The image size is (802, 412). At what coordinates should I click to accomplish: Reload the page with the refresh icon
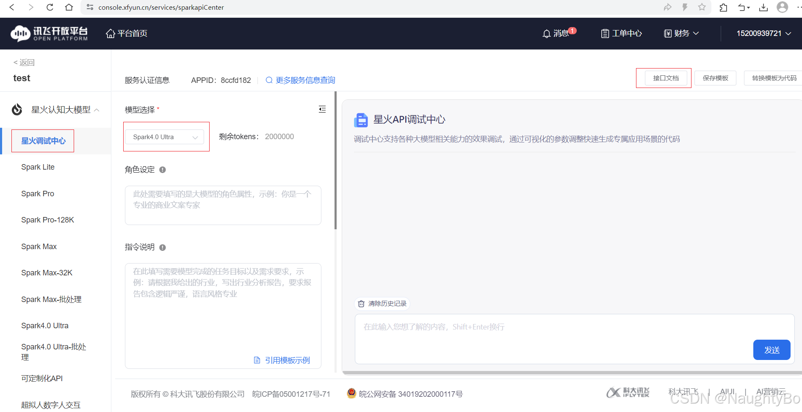coord(50,7)
